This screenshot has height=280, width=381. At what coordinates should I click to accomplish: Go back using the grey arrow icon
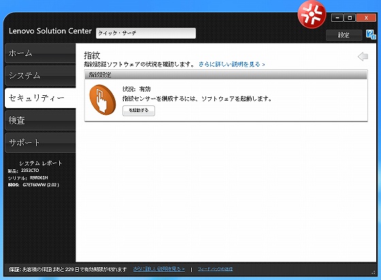[x=363, y=56]
